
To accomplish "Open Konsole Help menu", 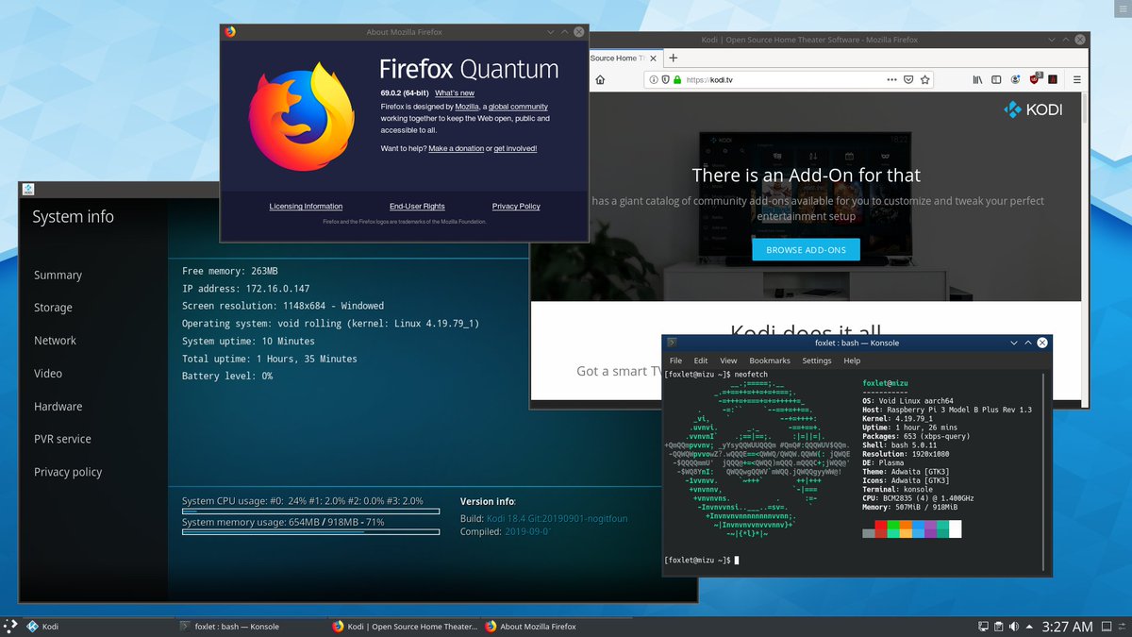I will [852, 360].
